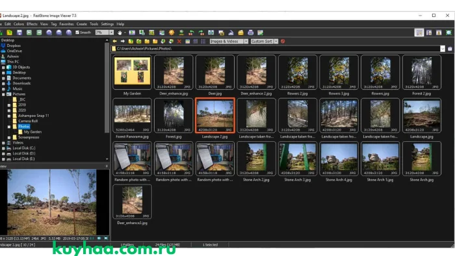The height and width of the screenshot is (256, 455).
Task: Switch to details view icon
Action: point(195,42)
